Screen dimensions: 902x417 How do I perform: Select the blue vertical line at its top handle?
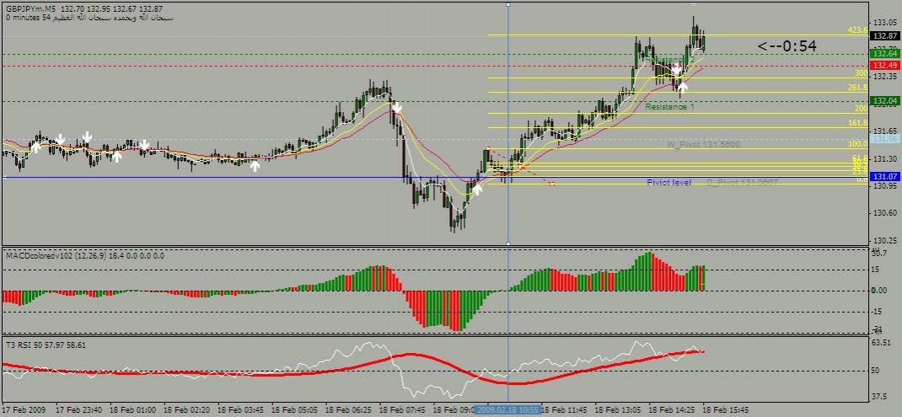tap(508, 4)
